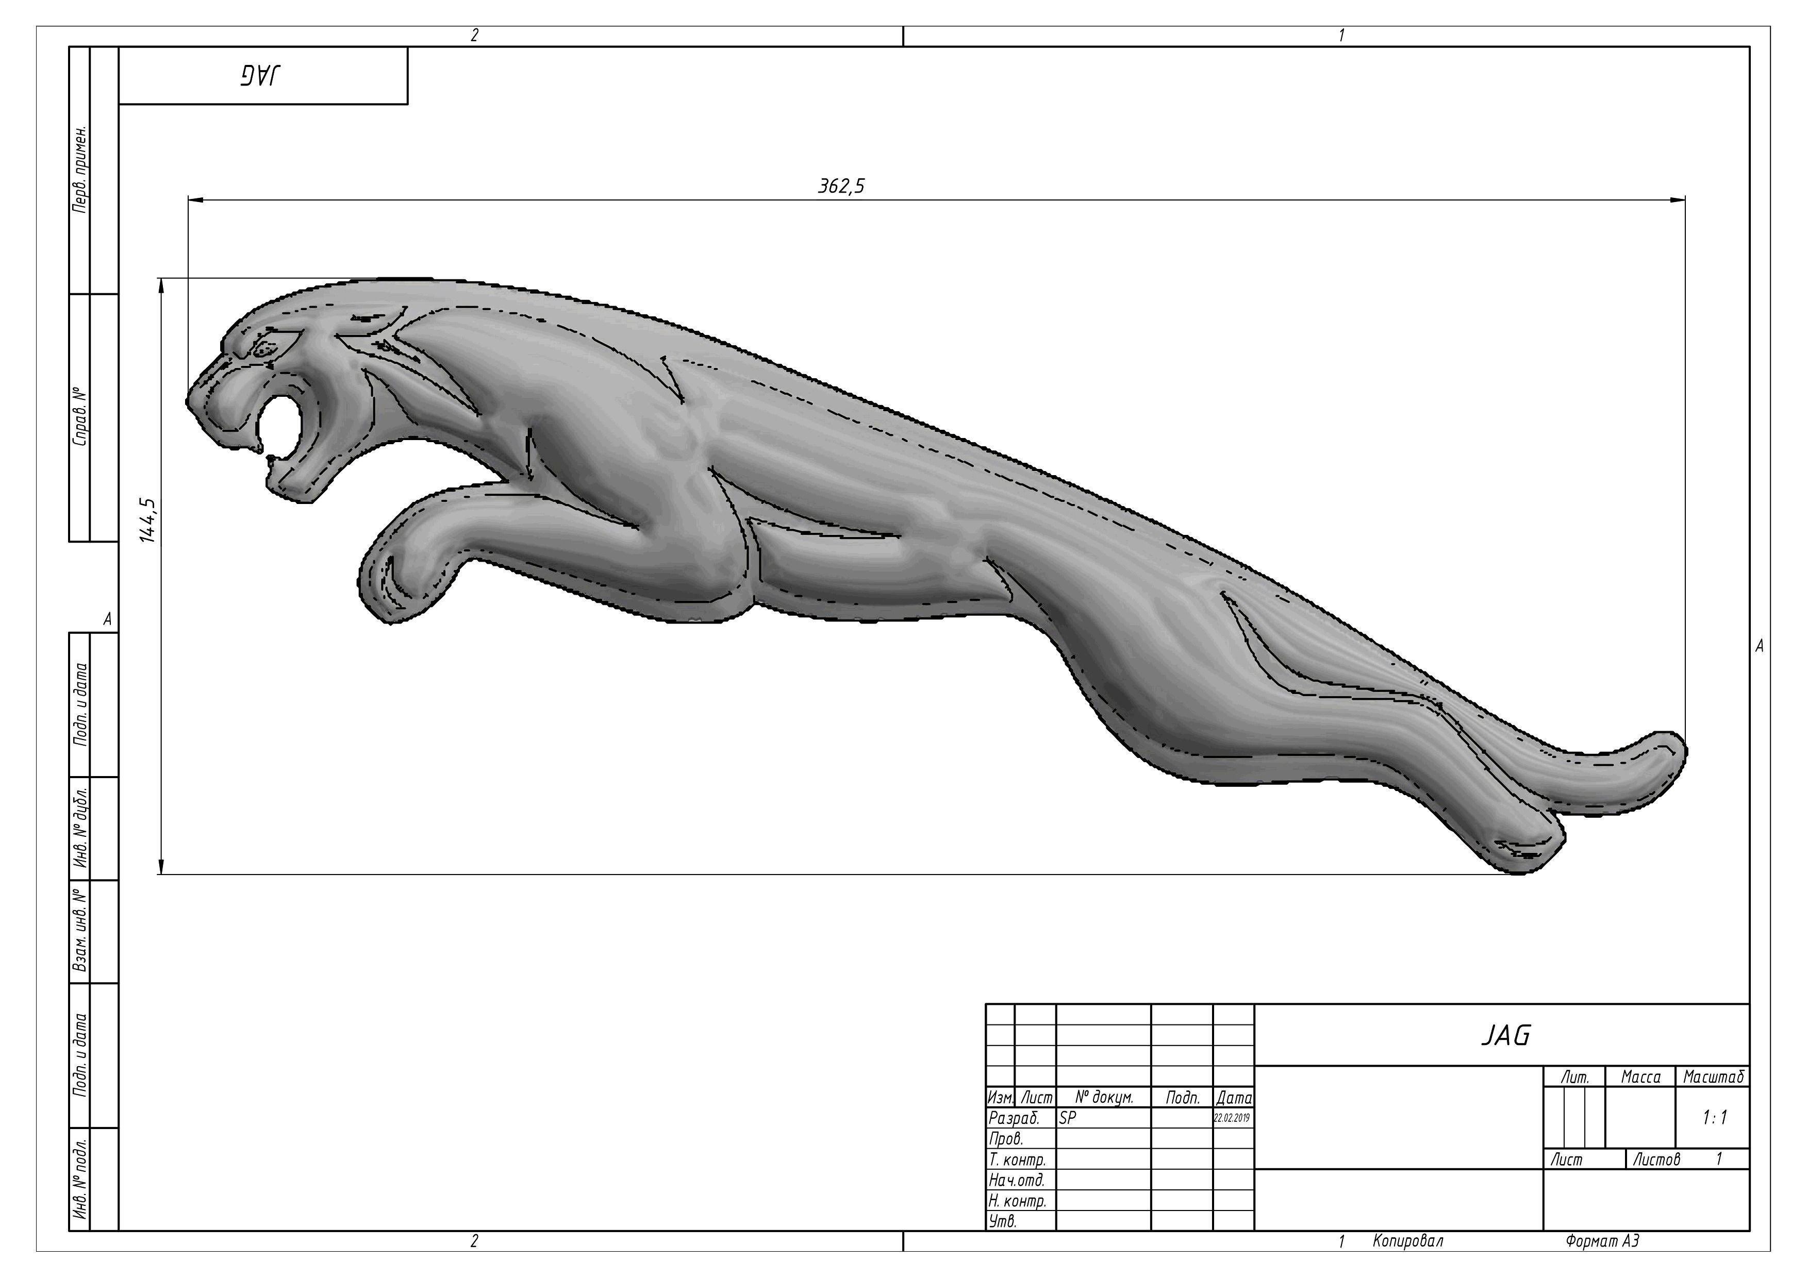Click the 'Пров.' row label

pyautogui.click(x=1006, y=1139)
